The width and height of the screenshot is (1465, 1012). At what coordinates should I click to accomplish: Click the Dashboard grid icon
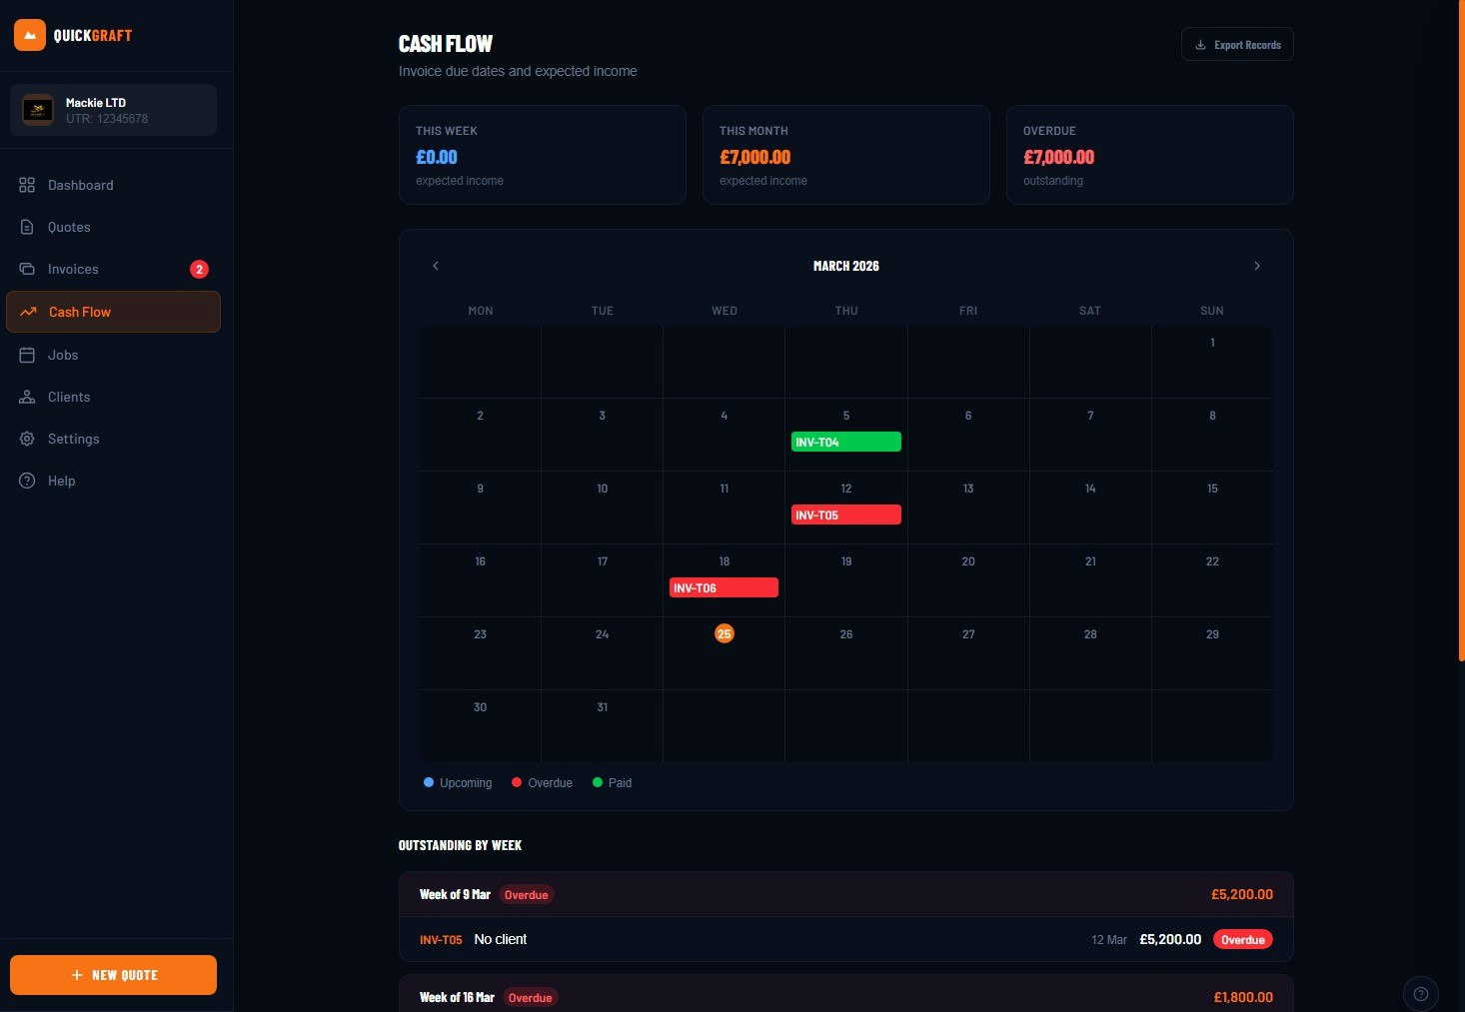point(27,185)
